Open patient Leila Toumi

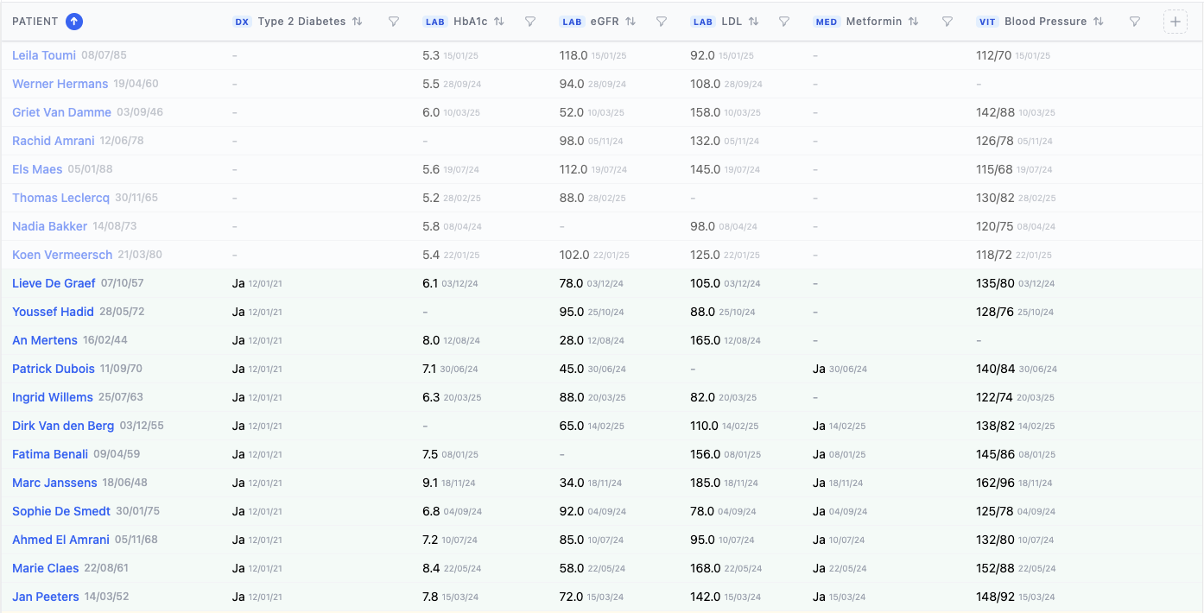44,55
